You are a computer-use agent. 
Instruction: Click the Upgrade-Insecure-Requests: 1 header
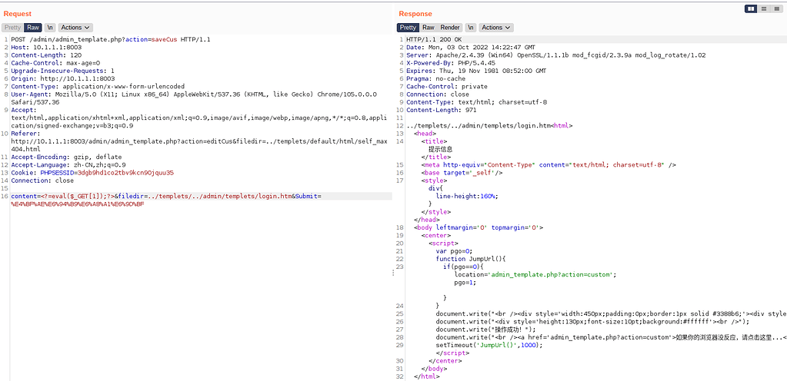[63, 71]
